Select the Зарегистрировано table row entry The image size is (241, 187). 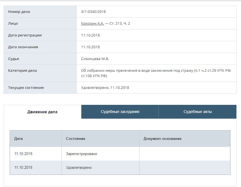coord(81,154)
